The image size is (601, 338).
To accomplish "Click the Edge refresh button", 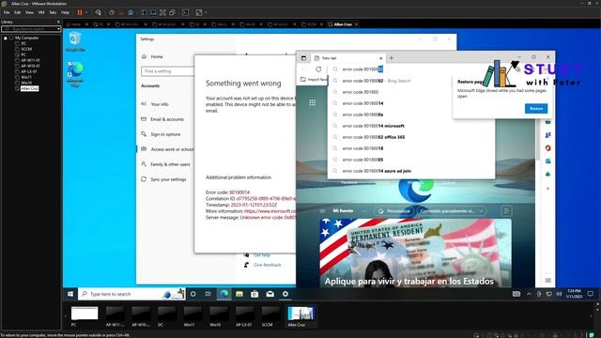I will point(318,69).
